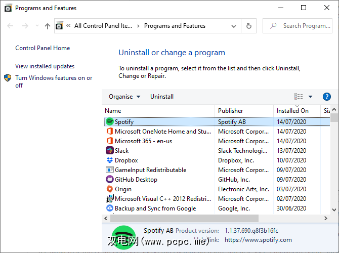Viewport: 339px width, 253px height.
Task: Open help with the question mark icon
Action: coord(327,97)
